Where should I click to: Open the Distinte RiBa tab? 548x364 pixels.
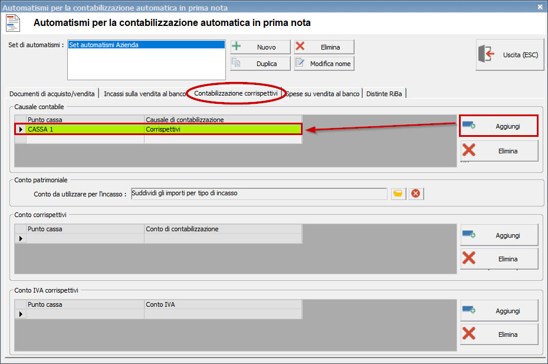point(384,94)
